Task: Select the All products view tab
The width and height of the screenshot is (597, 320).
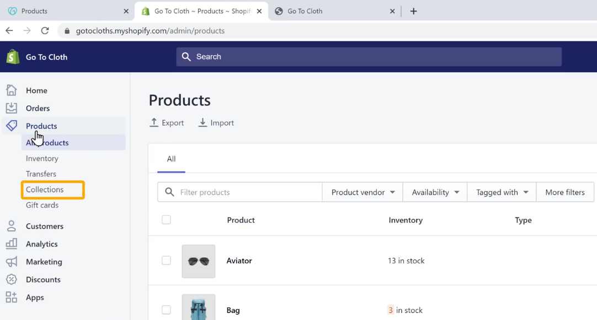Action: point(172,159)
